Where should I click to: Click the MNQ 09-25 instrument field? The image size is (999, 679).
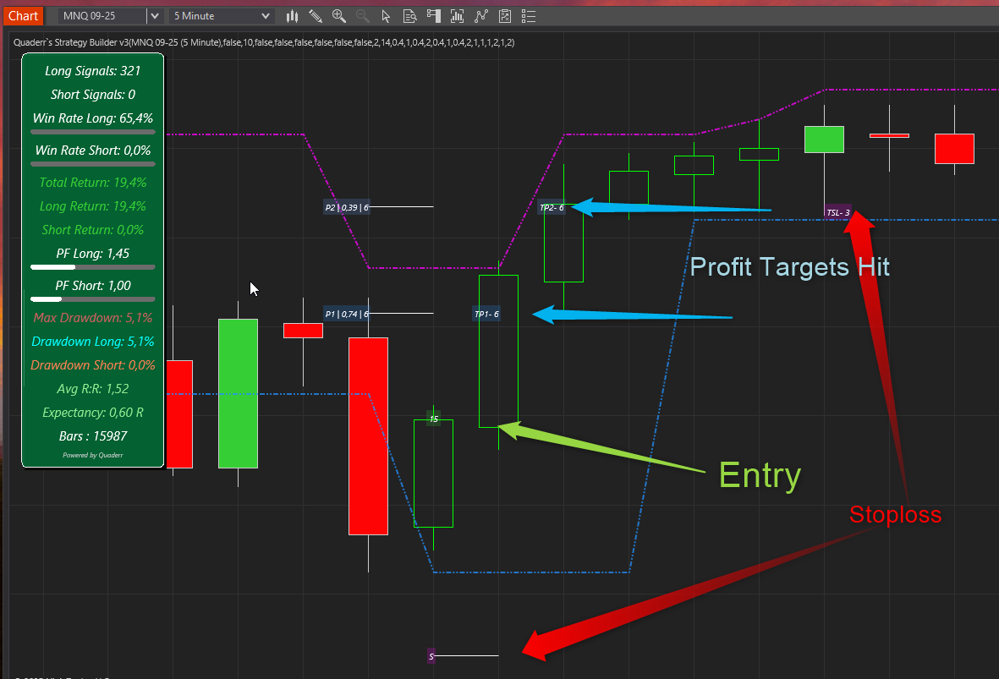pyautogui.click(x=102, y=16)
